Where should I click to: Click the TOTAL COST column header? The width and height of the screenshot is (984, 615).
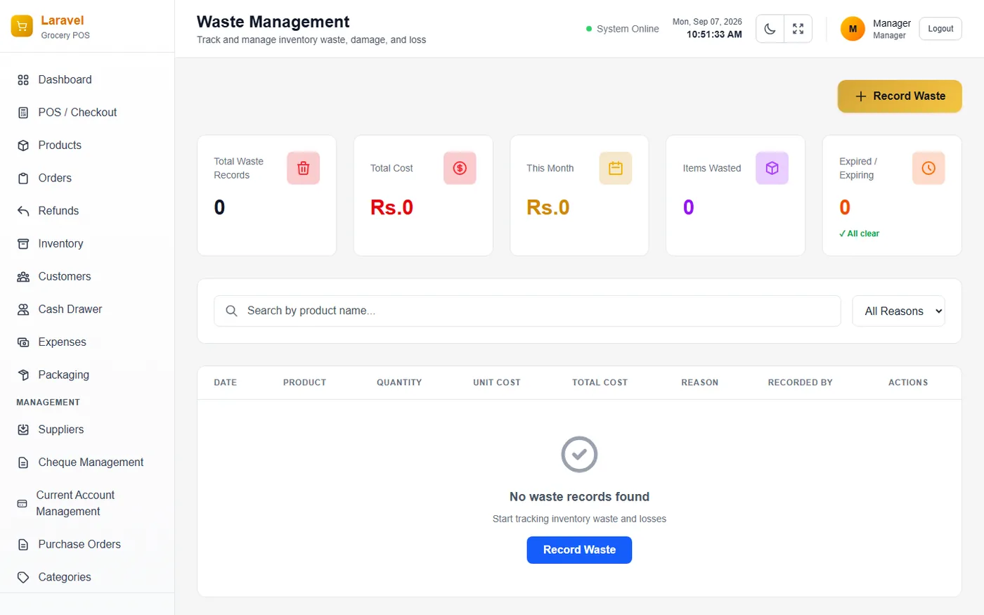point(600,383)
